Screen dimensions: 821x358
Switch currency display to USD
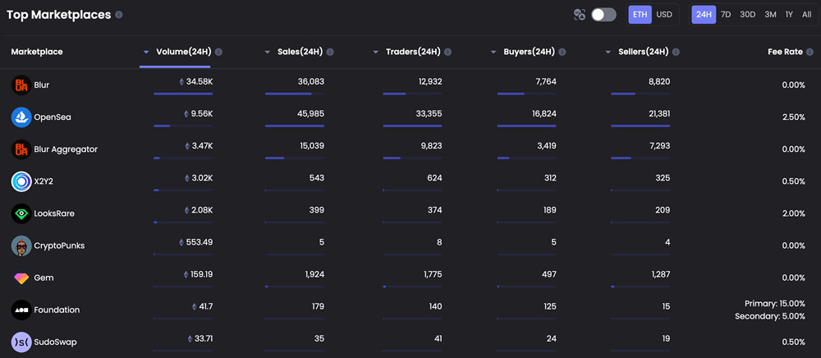point(664,15)
